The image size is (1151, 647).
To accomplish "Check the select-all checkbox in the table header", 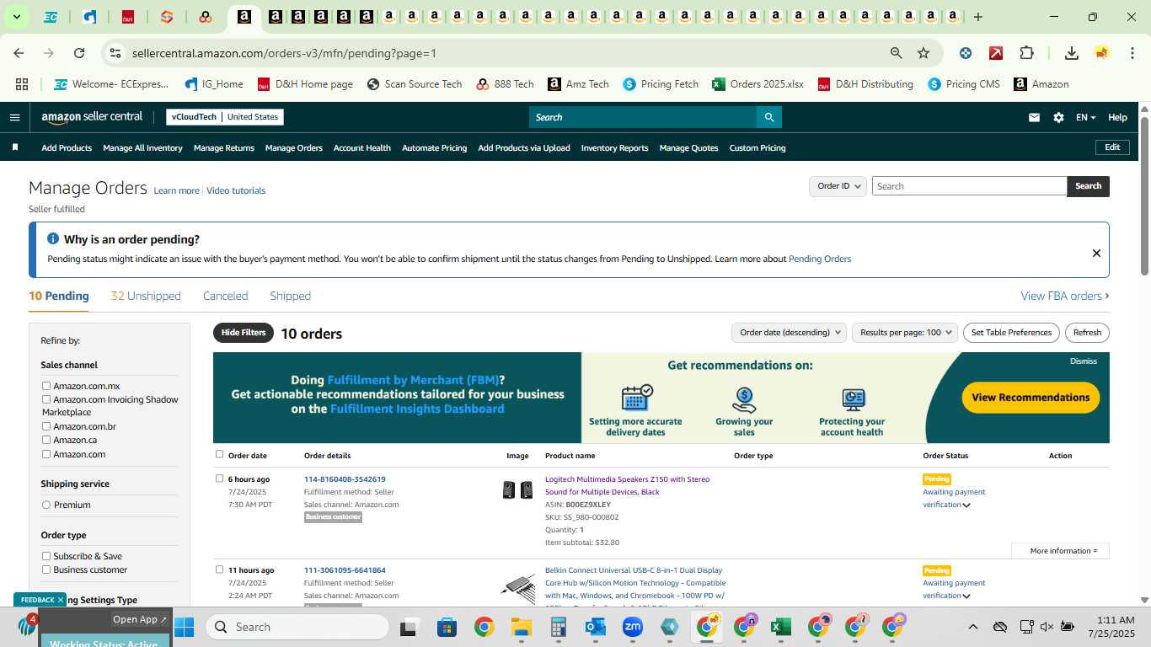I will coord(219,454).
